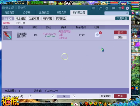The image size is (140, 106).
Task: Click the triangle play arrow in game panel
Action: (x=138, y=22)
